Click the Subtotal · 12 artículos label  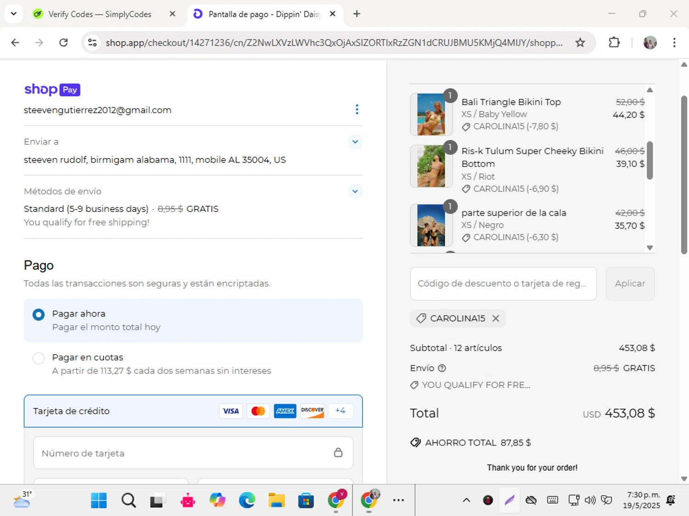[456, 348]
